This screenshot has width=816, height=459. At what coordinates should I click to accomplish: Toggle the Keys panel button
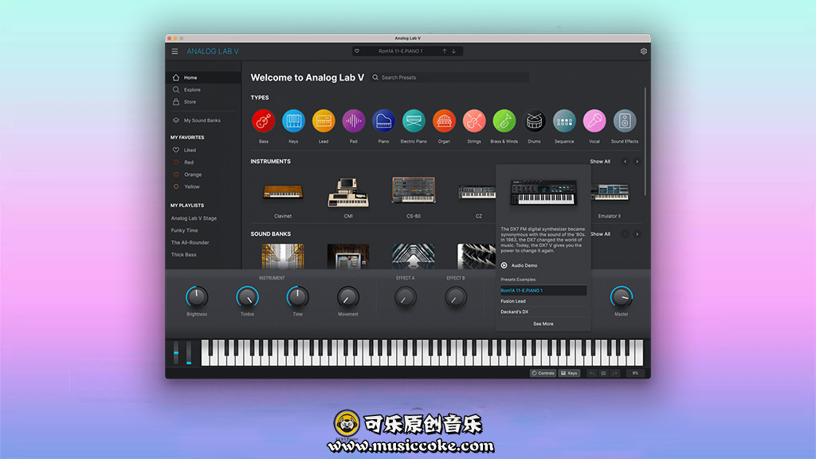pyautogui.click(x=569, y=373)
